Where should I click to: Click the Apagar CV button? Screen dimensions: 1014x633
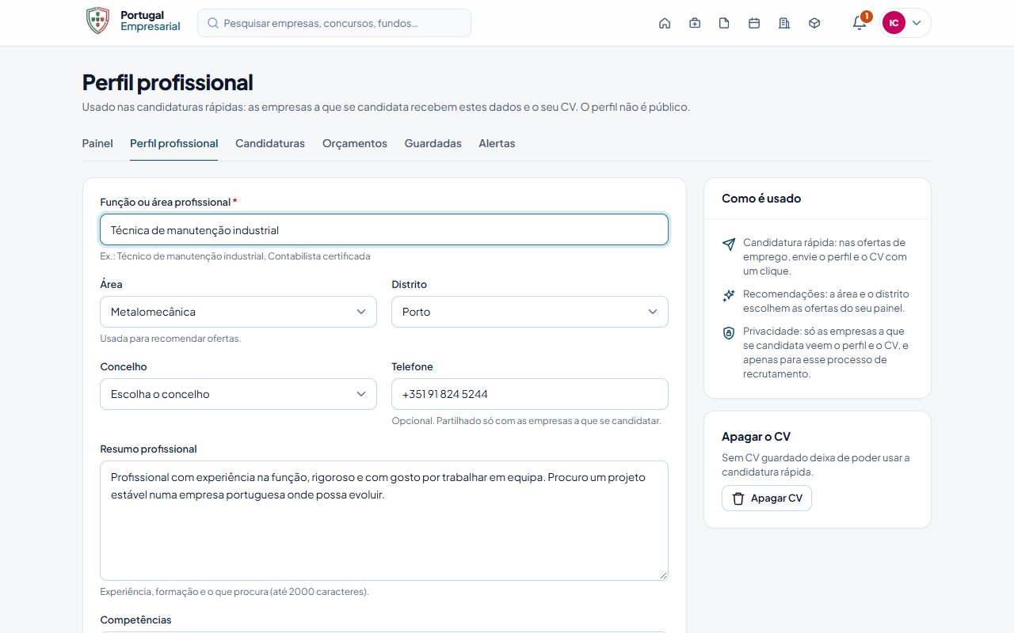[767, 498]
